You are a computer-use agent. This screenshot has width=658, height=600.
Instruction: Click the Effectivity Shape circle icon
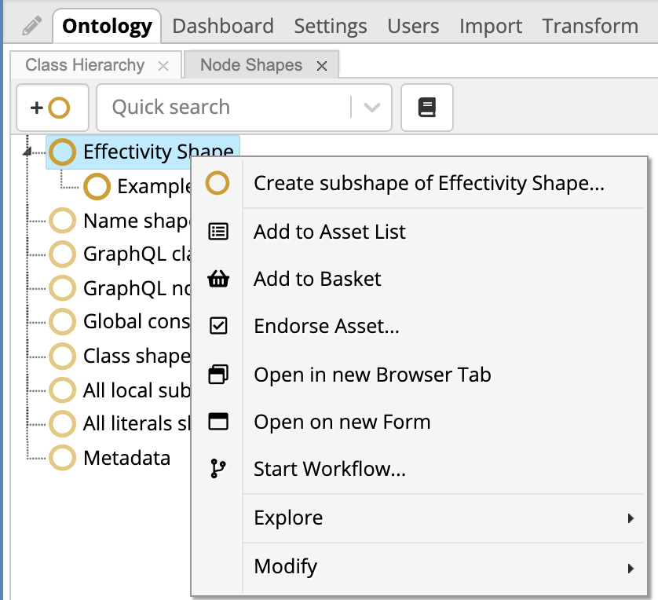point(63,152)
